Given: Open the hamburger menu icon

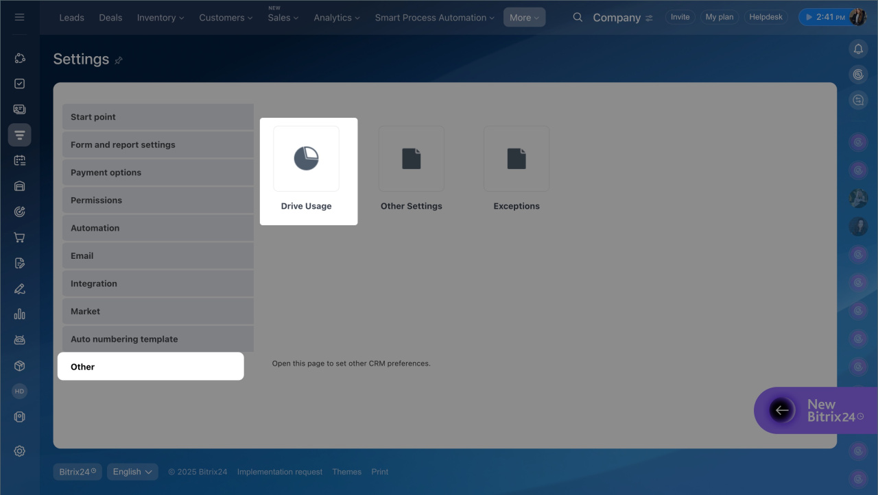Looking at the screenshot, I should pyautogui.click(x=19, y=17).
